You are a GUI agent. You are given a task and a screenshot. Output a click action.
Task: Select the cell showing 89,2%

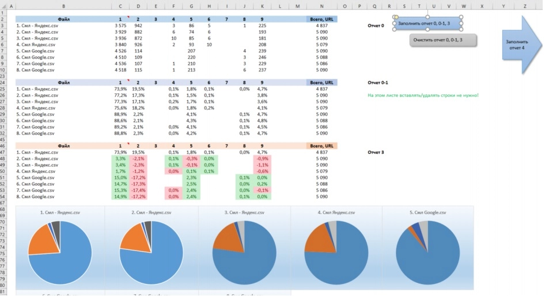[x=120, y=127]
